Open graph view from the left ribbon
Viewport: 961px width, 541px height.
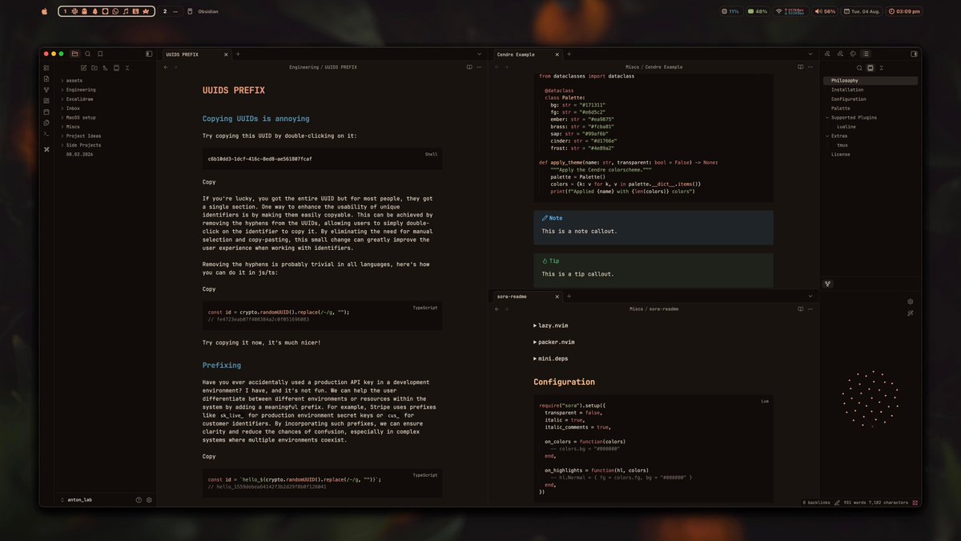pos(46,90)
